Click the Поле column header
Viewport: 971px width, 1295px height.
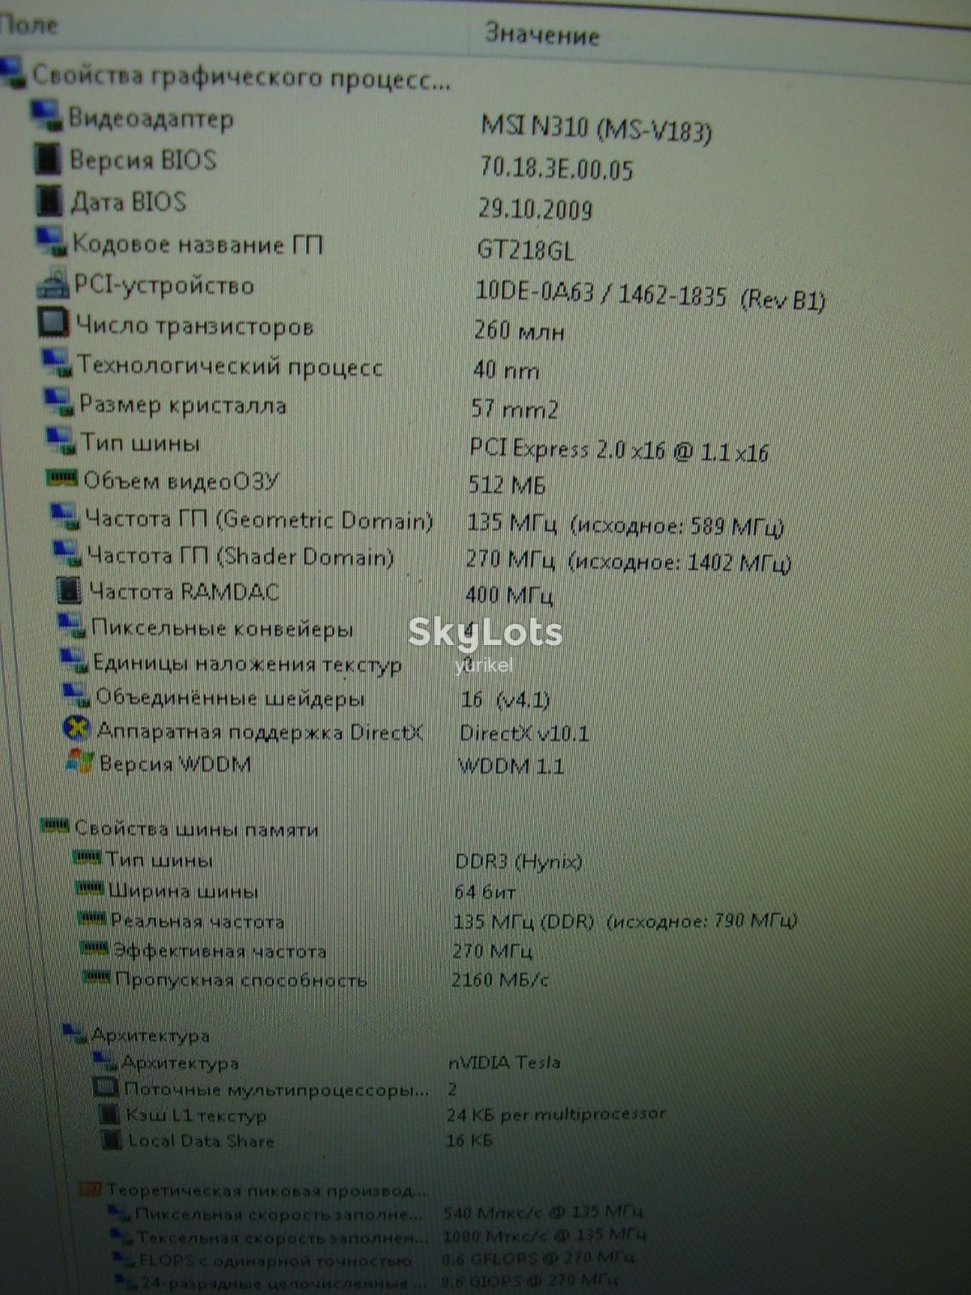[29, 24]
